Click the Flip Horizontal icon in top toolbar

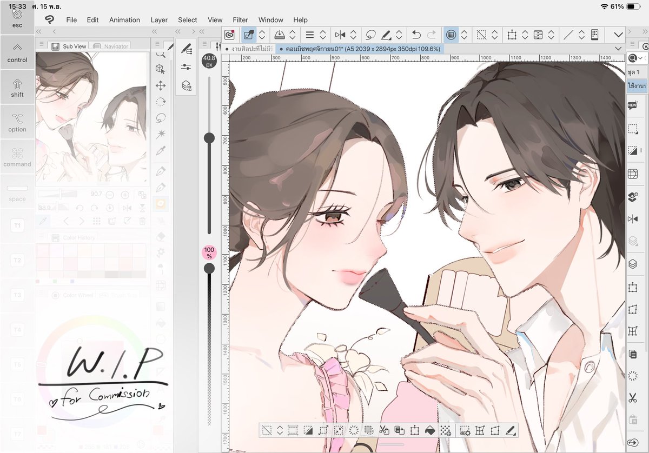tap(341, 35)
